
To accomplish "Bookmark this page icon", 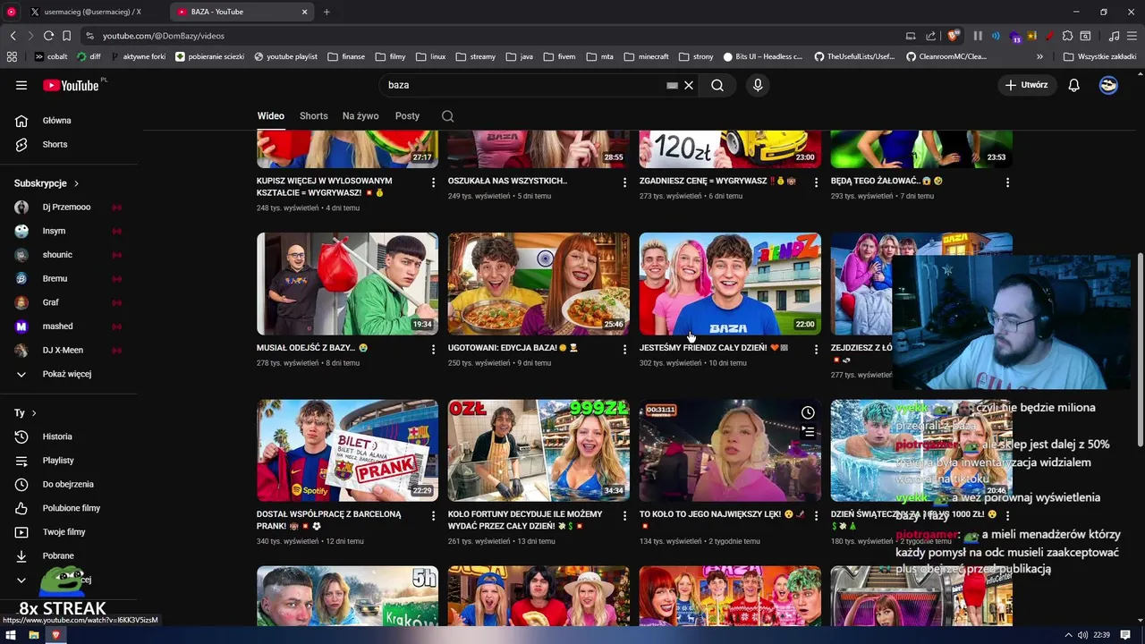I will [66, 36].
